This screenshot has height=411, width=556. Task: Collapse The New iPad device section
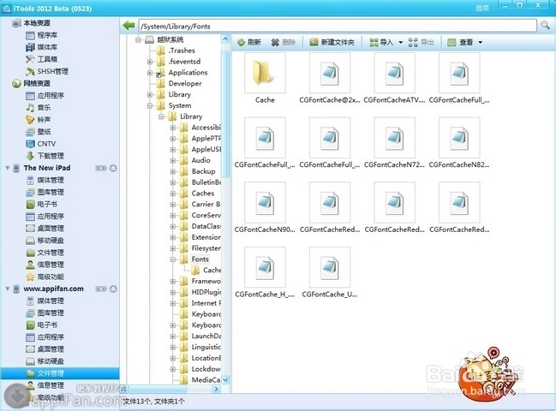click(8, 168)
